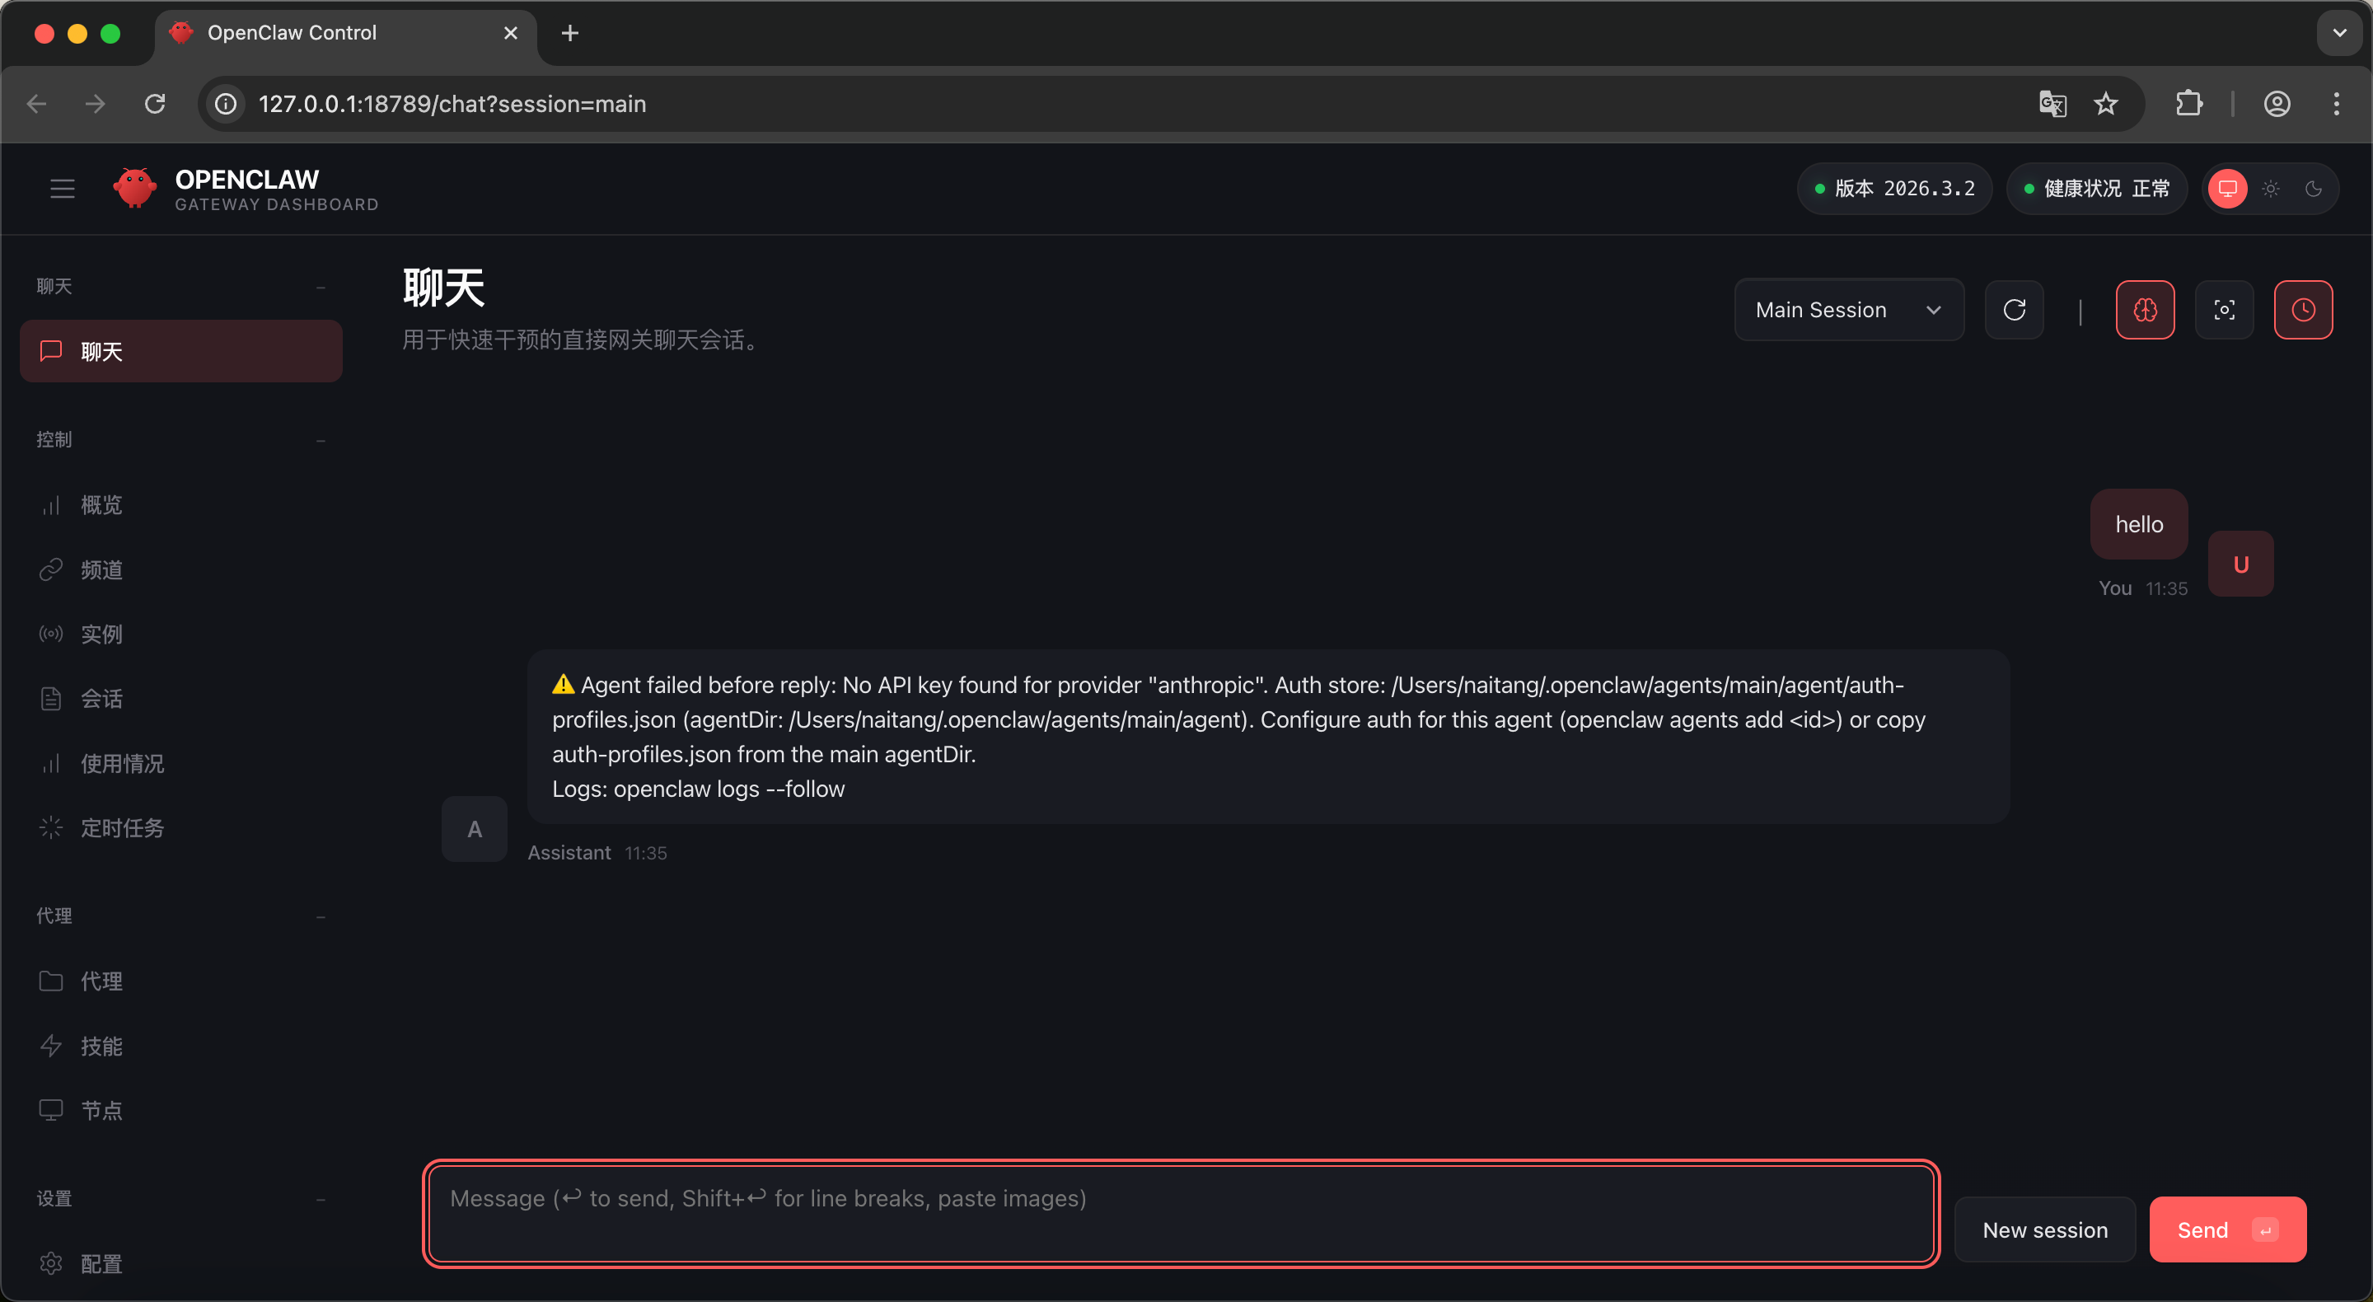Focus the Message input field

[1180, 1213]
